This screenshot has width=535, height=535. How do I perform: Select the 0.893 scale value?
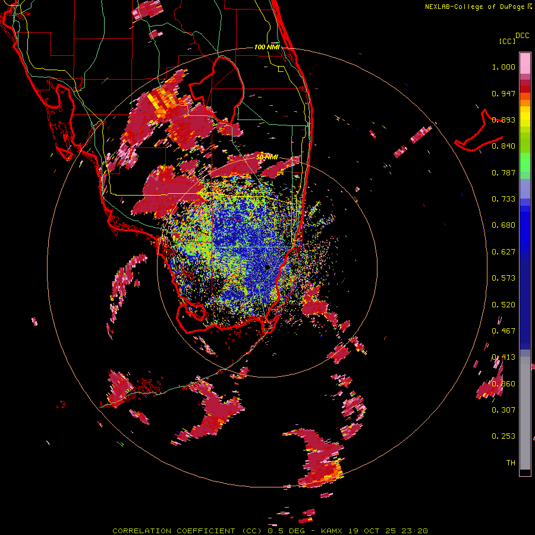(x=503, y=119)
